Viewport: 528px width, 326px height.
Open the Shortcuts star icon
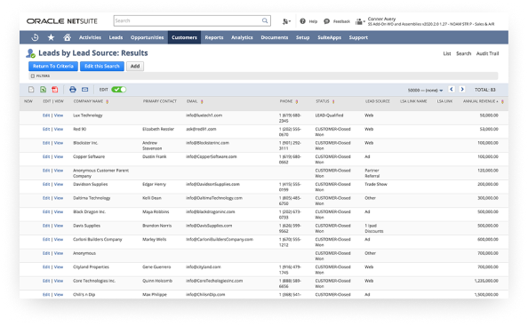[x=51, y=37]
